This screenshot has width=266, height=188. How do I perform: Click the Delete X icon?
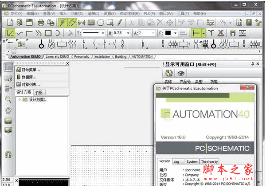(x=160, y=23)
